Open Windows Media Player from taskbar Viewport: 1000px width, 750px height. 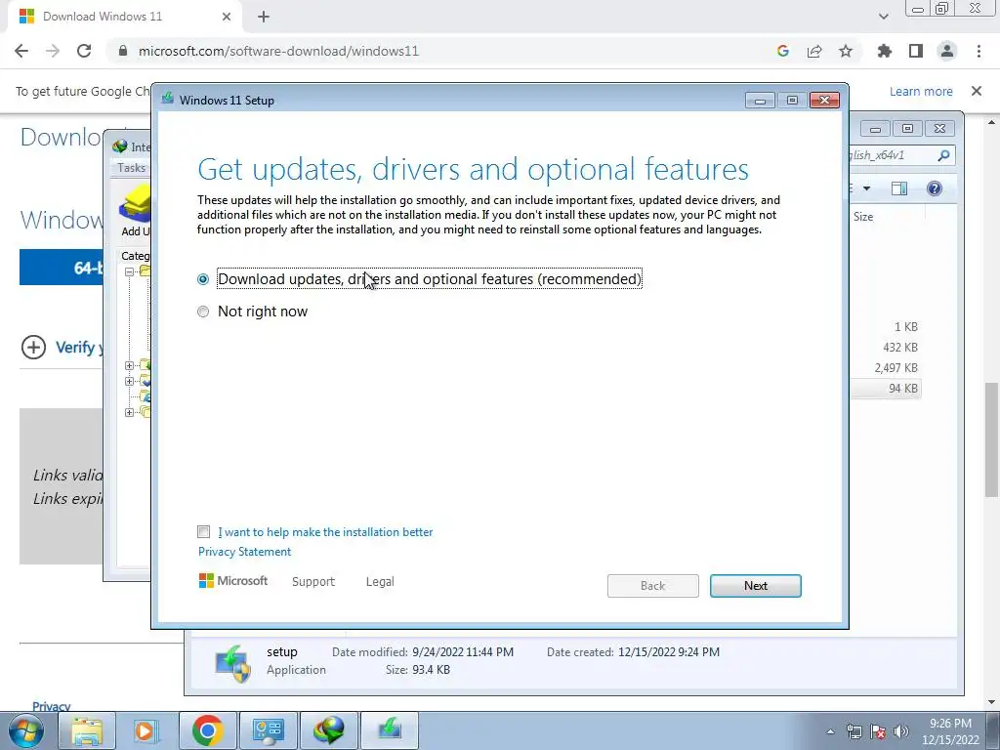[146, 730]
